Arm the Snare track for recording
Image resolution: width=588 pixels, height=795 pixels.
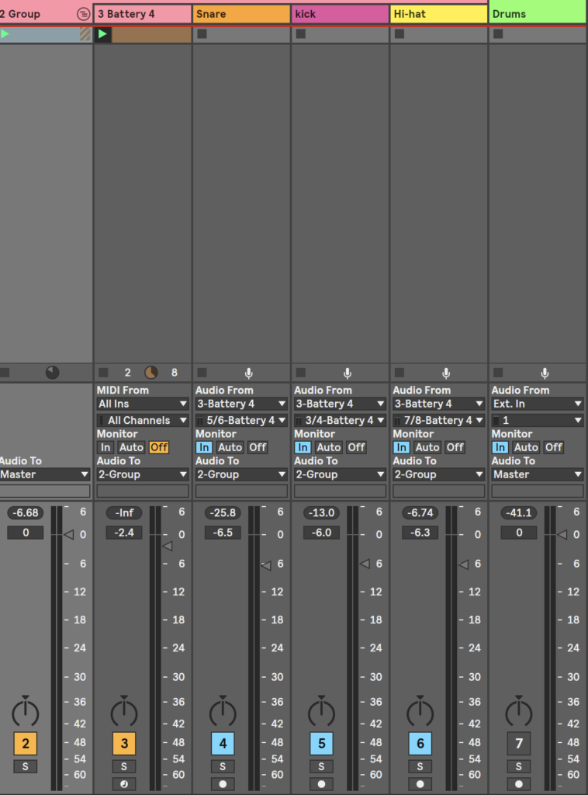click(223, 784)
